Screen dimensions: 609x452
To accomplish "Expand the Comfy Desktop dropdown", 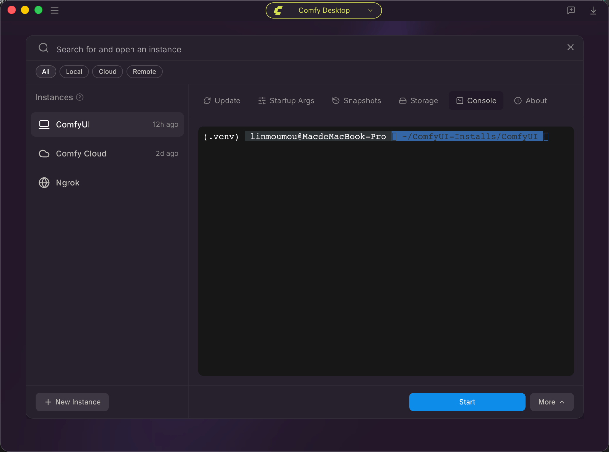I will tap(323, 10).
